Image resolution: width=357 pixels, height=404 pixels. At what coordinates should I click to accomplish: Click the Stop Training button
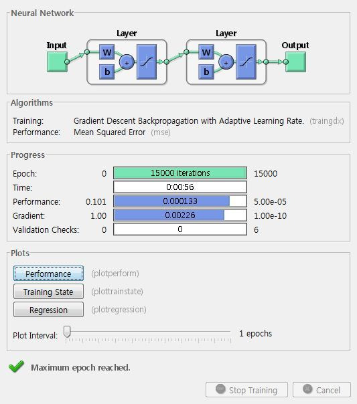point(246,390)
